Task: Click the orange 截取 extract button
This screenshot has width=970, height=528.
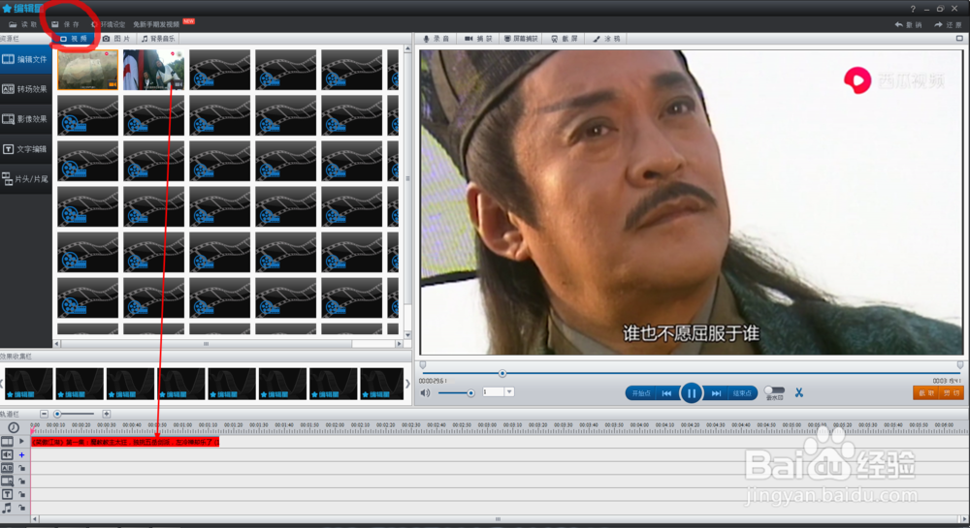Action: coord(926,392)
